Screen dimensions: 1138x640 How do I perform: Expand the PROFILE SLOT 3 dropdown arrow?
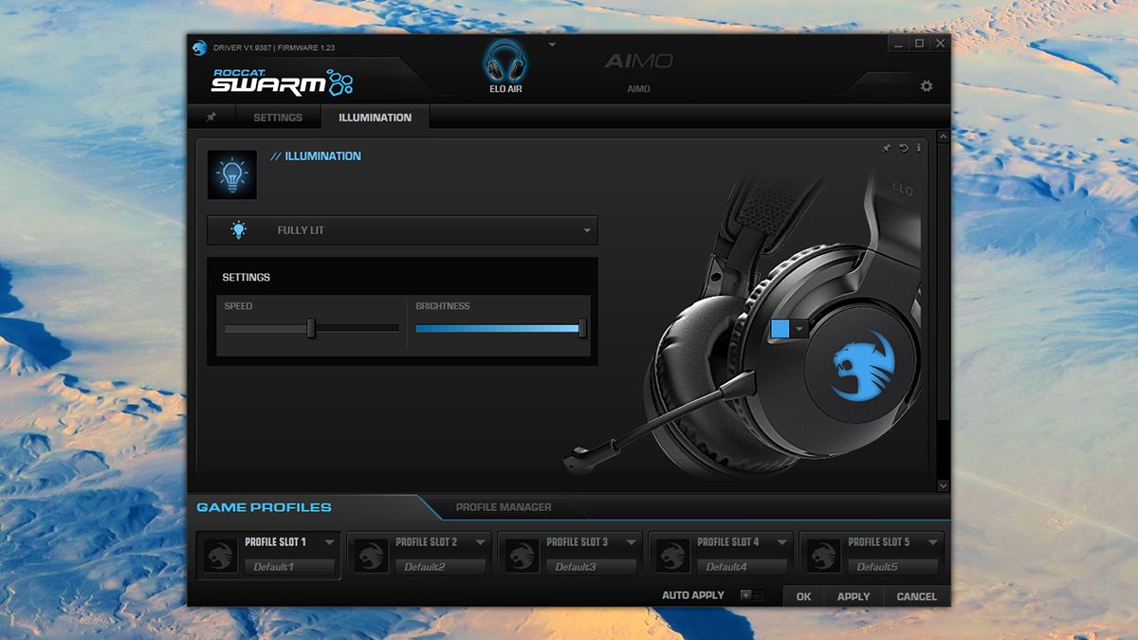pyautogui.click(x=631, y=542)
